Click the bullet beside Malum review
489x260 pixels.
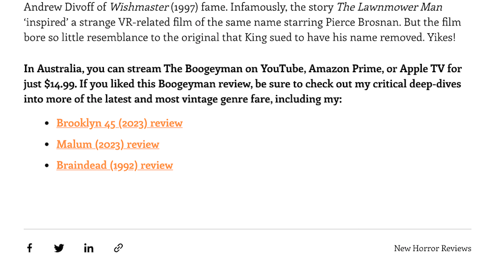47,144
